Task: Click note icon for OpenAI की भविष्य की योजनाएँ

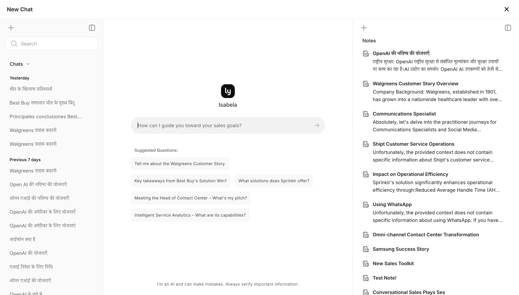Action: tap(366, 53)
